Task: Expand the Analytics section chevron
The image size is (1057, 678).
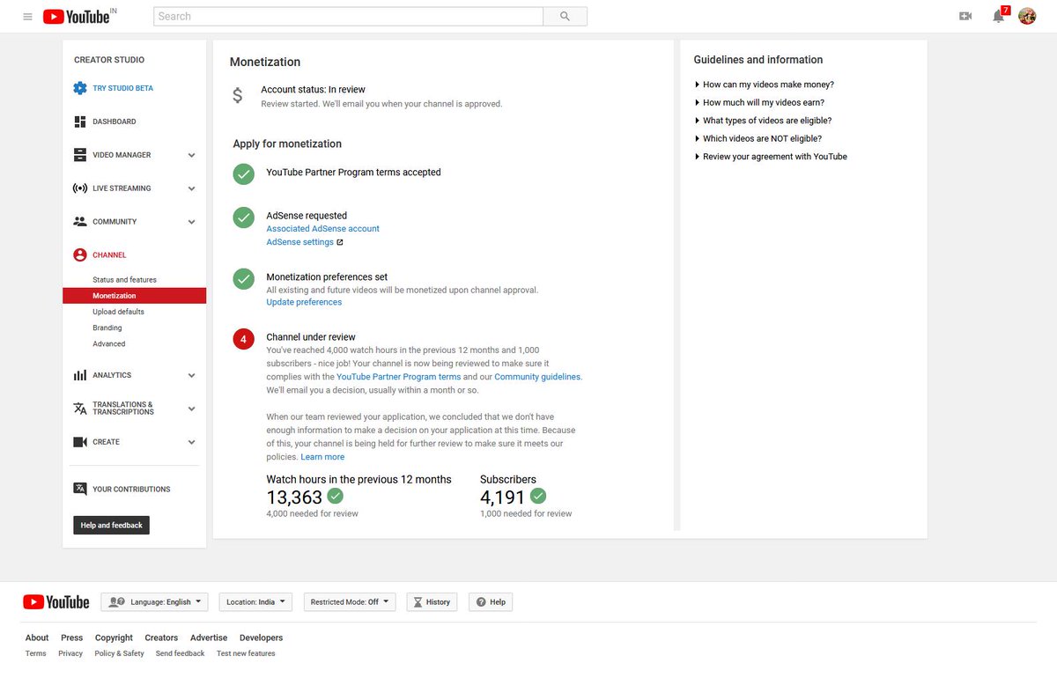Action: click(191, 375)
